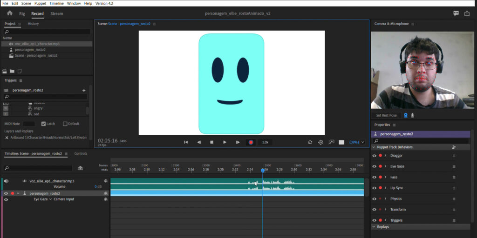This screenshot has height=238, width=477.
Task: Uncheck the Latch checkbox
Action: 44,124
